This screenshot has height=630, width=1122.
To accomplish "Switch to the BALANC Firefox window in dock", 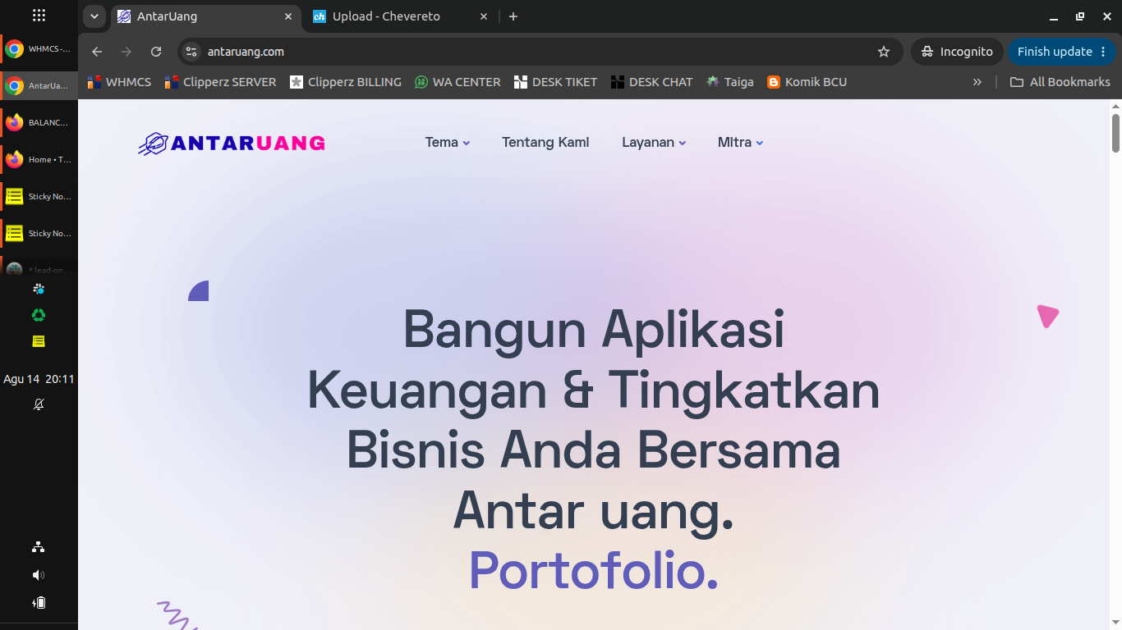I will [x=39, y=123].
